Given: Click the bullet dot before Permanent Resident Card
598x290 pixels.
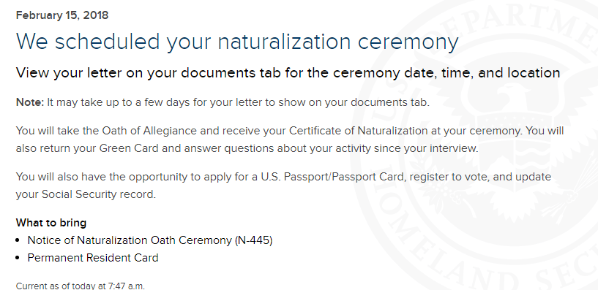Looking at the screenshot, I should coord(18,259).
